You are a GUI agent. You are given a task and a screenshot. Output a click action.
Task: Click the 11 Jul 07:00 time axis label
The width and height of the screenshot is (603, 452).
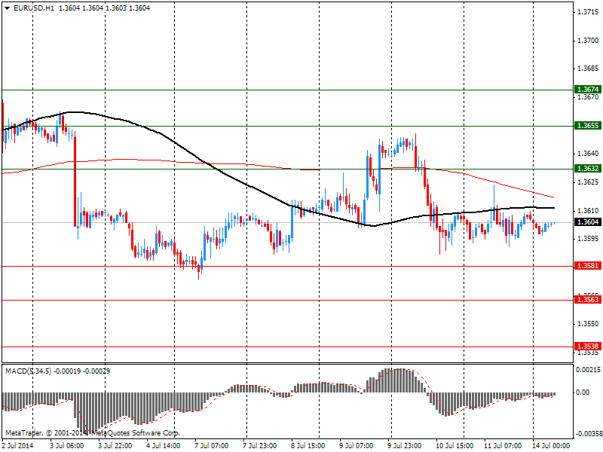pyautogui.click(x=502, y=446)
